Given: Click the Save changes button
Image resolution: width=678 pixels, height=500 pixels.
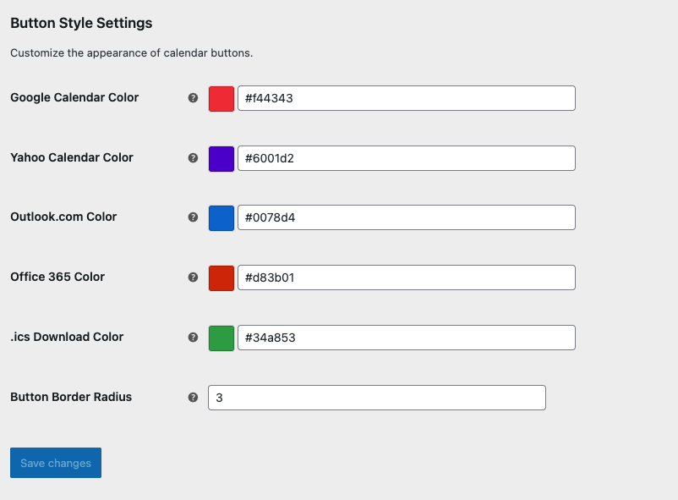Looking at the screenshot, I should [55, 463].
